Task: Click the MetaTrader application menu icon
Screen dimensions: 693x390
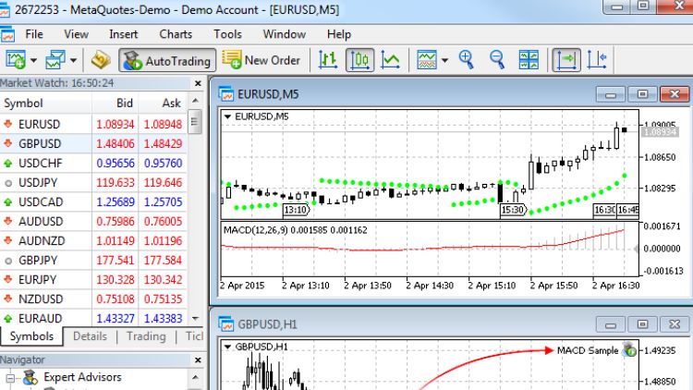Action: coord(7,34)
